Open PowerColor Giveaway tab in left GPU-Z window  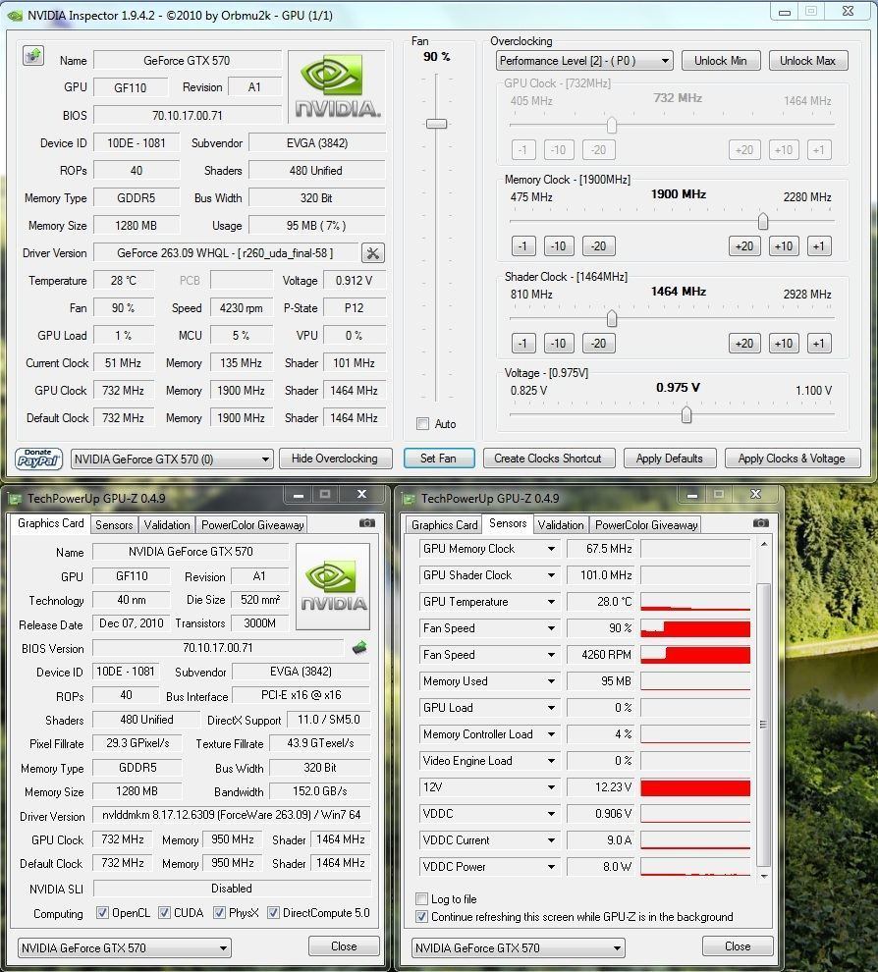tap(251, 525)
